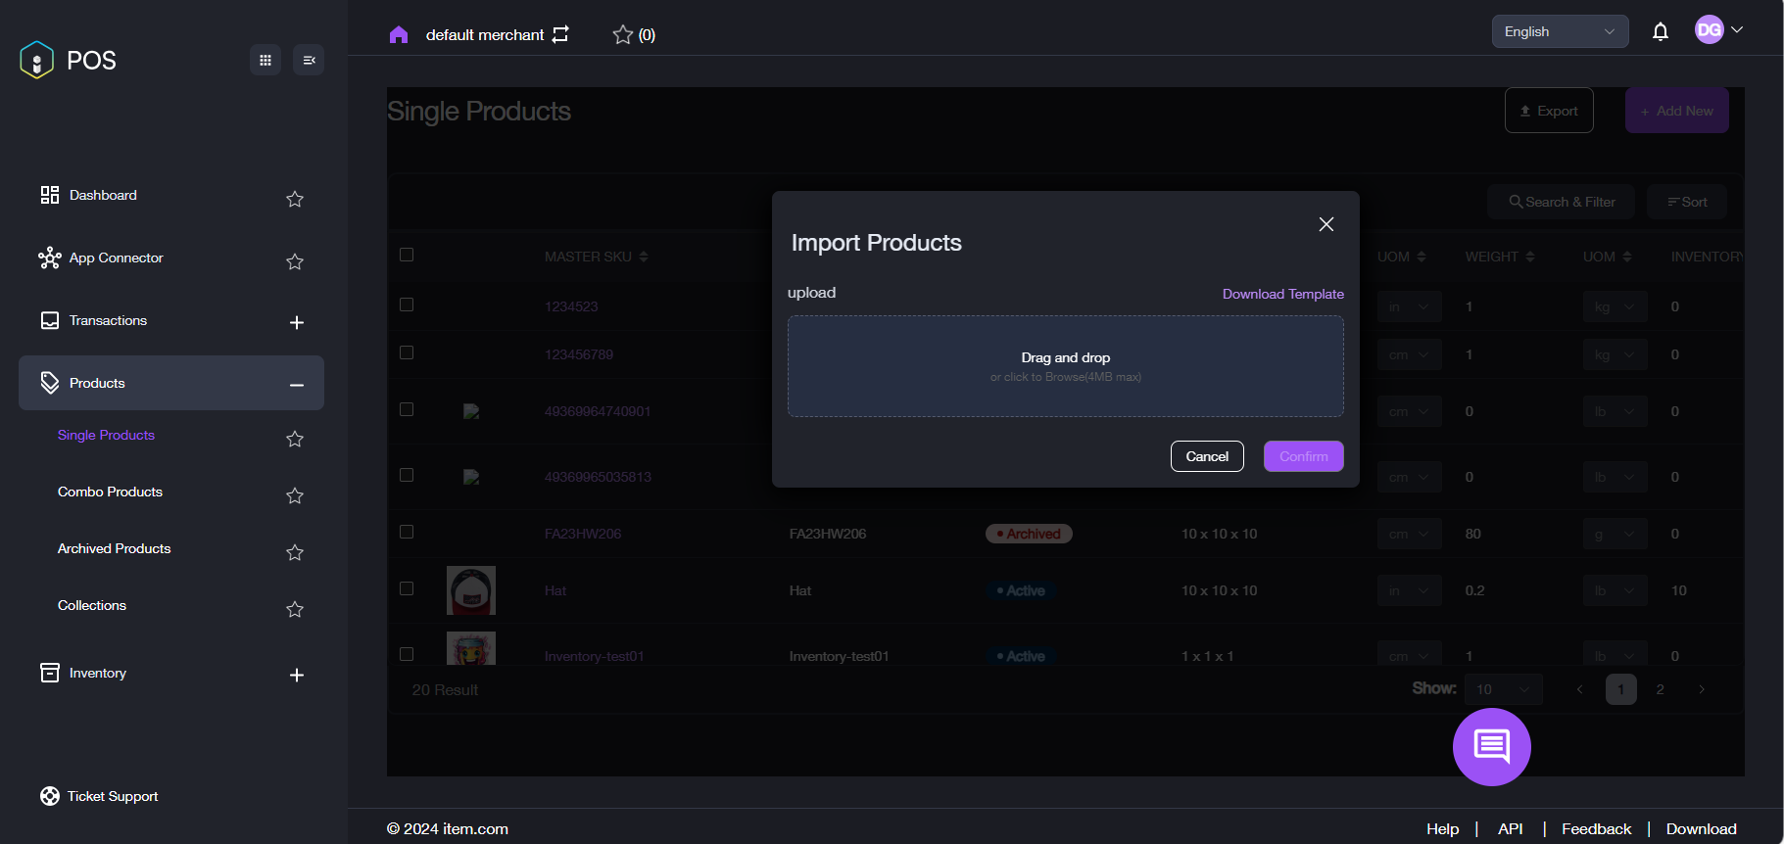
Task: Open the purple chat bubble widget
Action: (1491, 747)
